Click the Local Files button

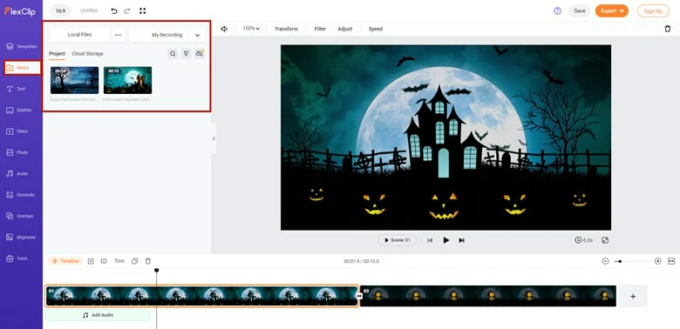(x=80, y=35)
